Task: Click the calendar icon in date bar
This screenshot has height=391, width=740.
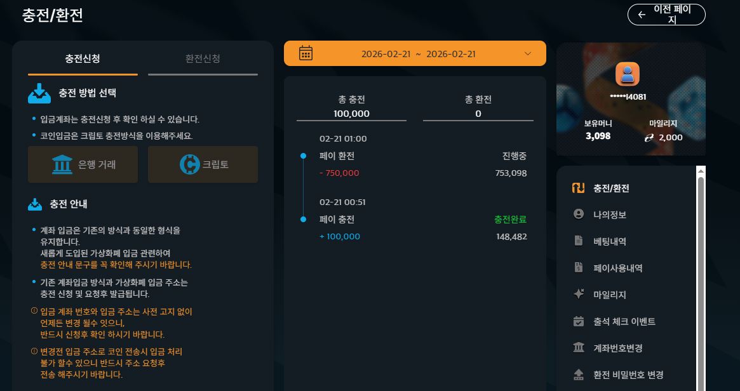Action: click(306, 53)
